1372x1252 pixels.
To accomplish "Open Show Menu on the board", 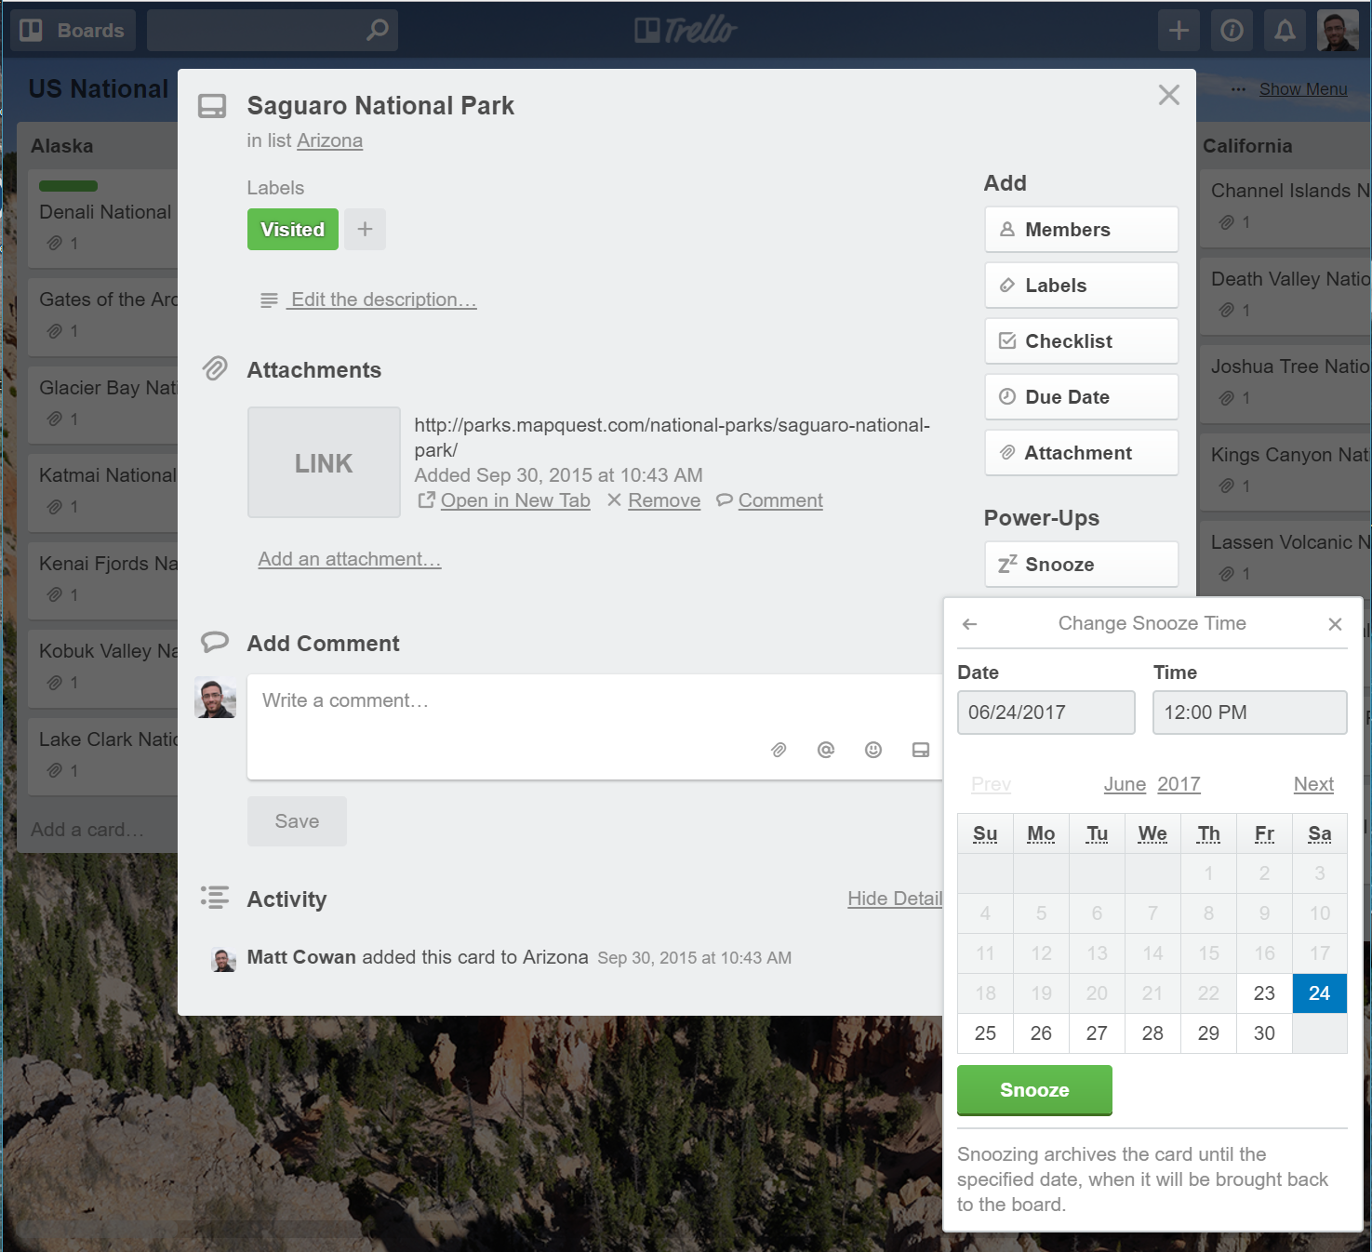I will pos(1302,89).
